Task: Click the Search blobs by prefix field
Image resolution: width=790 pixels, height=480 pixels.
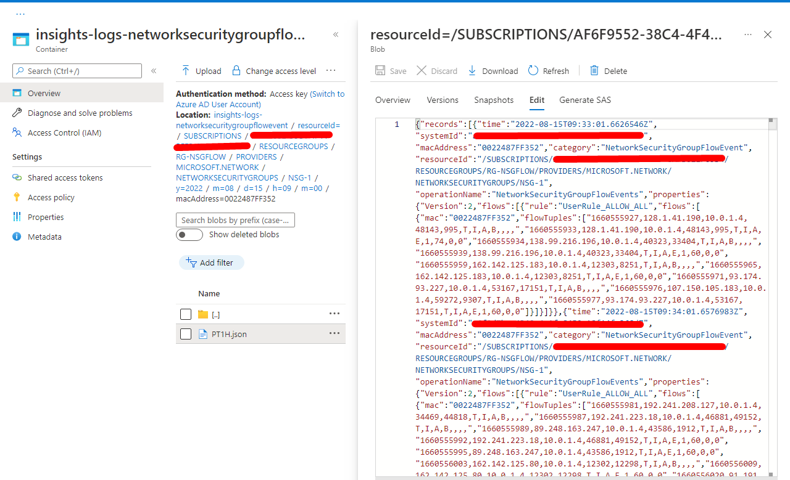Action: click(x=235, y=220)
